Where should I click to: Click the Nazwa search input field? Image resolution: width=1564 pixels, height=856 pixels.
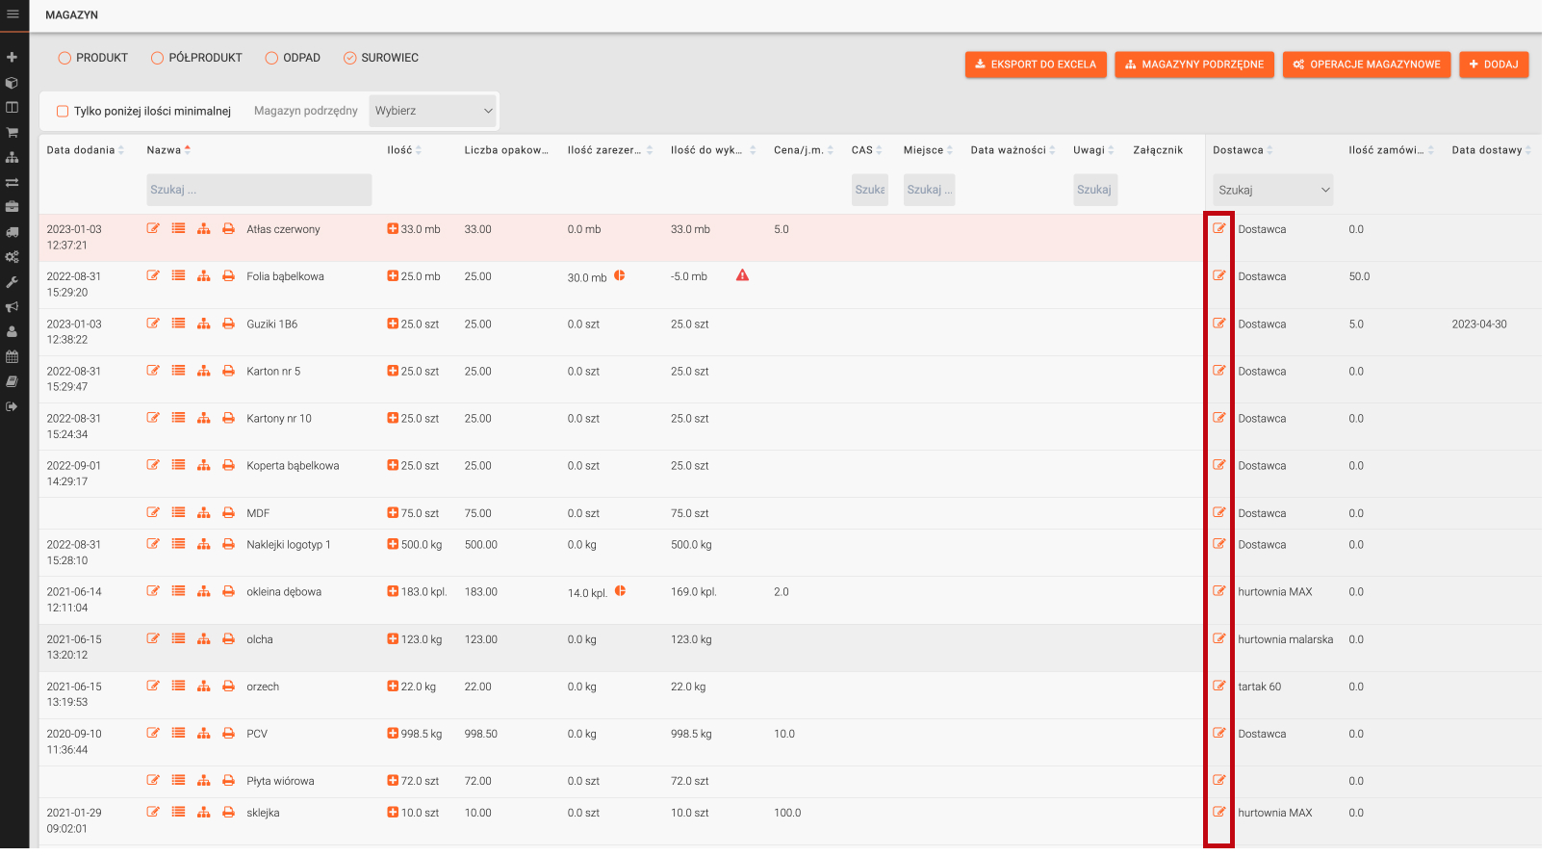[259, 190]
